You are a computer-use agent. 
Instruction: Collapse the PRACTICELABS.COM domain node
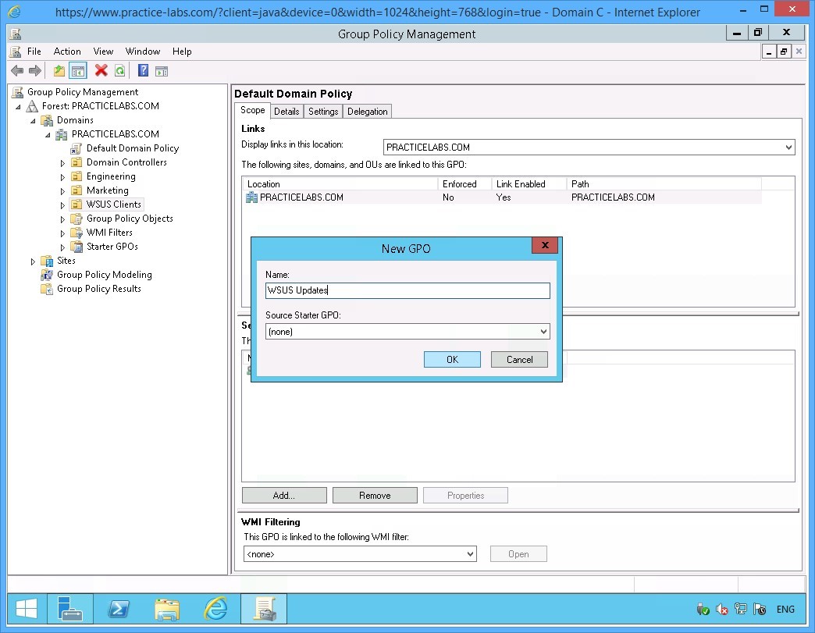tap(48, 135)
